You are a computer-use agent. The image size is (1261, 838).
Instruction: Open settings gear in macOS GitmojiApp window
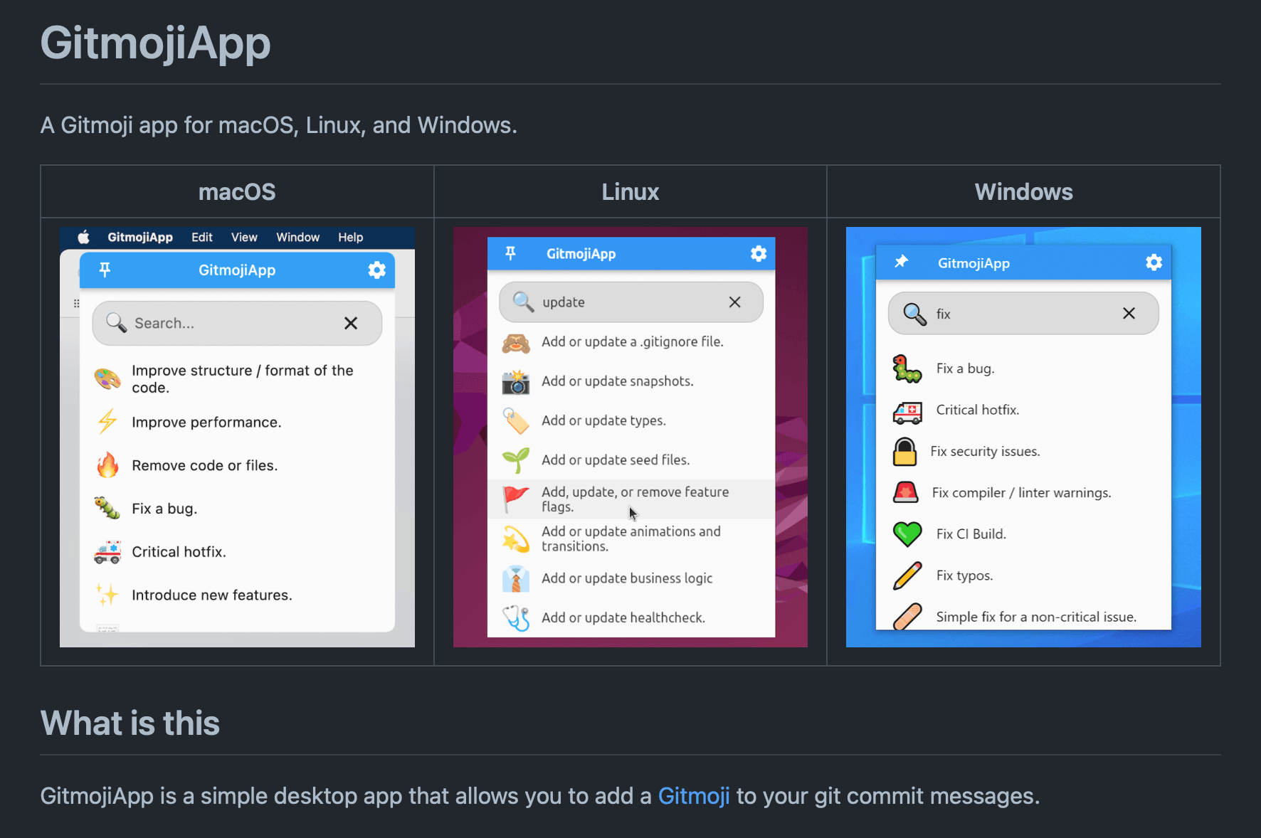376,270
